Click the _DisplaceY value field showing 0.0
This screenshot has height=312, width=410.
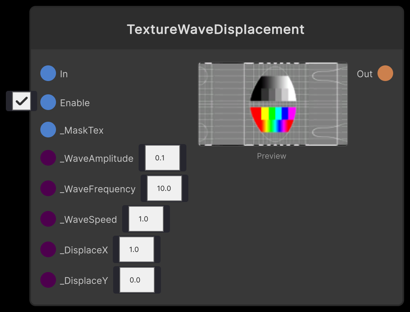point(136,280)
